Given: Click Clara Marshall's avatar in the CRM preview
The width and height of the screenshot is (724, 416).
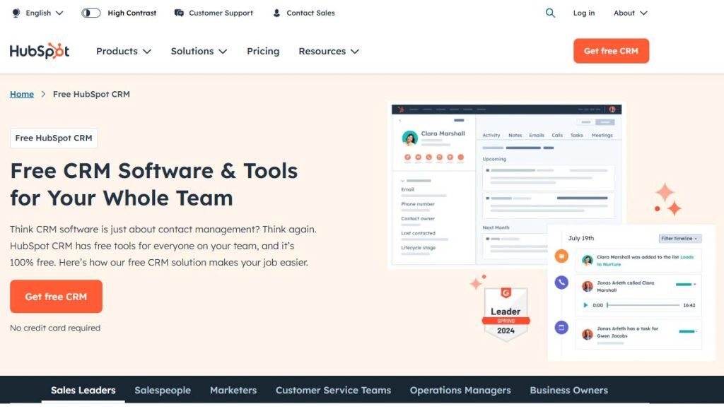Looking at the screenshot, I should 409,138.
